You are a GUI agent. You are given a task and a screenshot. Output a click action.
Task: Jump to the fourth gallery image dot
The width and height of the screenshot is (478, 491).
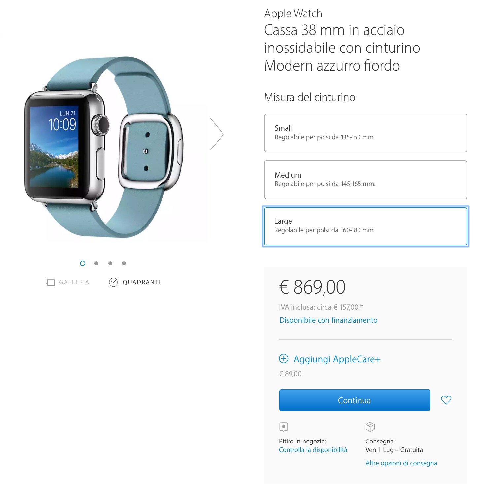(124, 263)
